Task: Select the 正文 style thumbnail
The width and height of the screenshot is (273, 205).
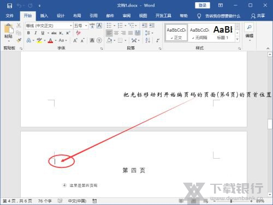Action: [x=176, y=33]
